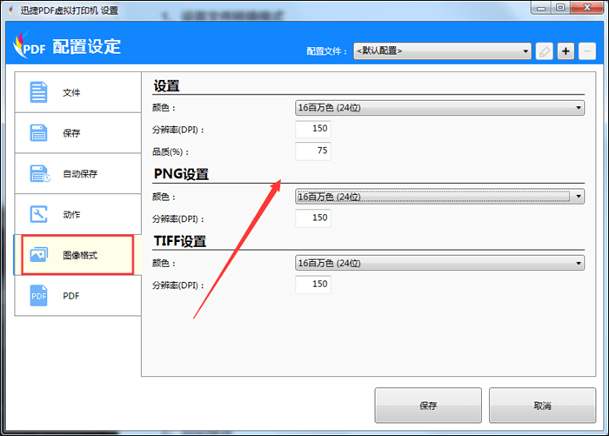
Task: Switch to the 自动保存 tab label
Action: point(80,174)
